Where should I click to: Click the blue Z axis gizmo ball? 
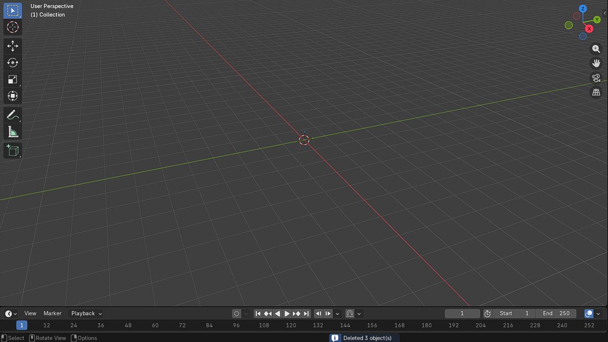tap(583, 9)
